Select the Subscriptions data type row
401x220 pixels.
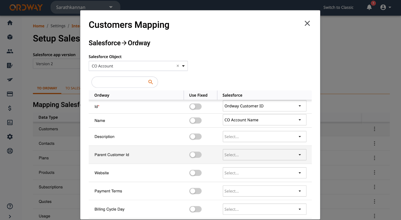(x=51, y=187)
